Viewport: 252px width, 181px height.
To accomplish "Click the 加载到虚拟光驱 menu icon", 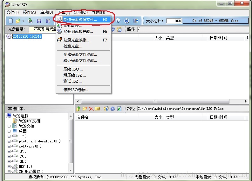I will (59, 31).
